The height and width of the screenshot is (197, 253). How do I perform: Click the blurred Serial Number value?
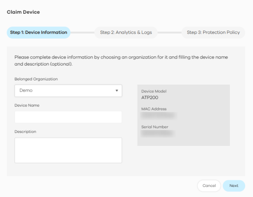157,133
